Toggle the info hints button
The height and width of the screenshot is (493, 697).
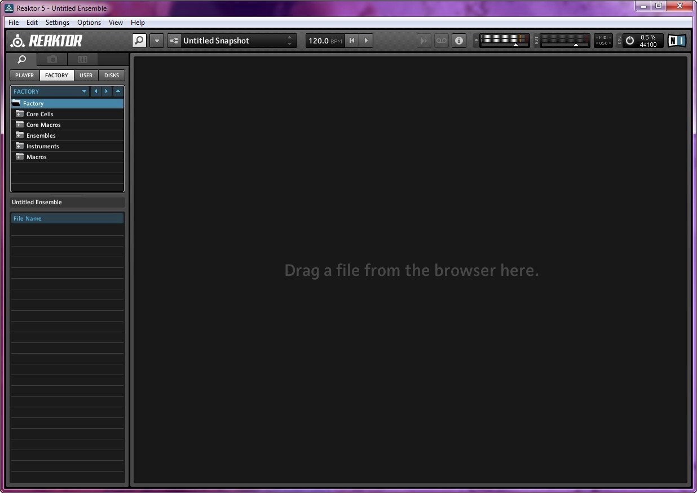click(x=459, y=41)
